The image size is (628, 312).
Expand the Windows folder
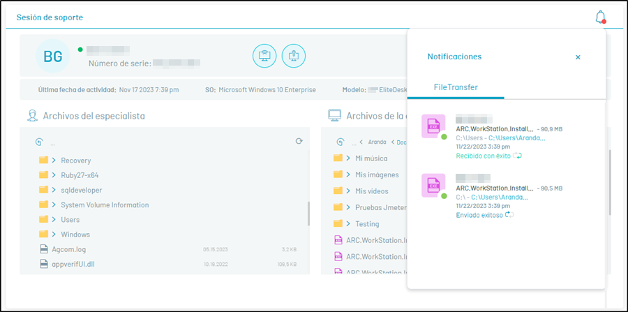pyautogui.click(x=53, y=235)
